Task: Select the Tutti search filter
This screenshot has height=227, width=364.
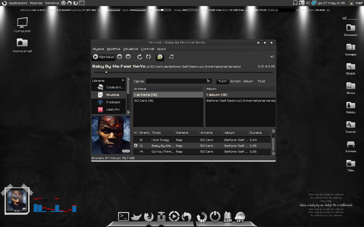Action: 222,81
